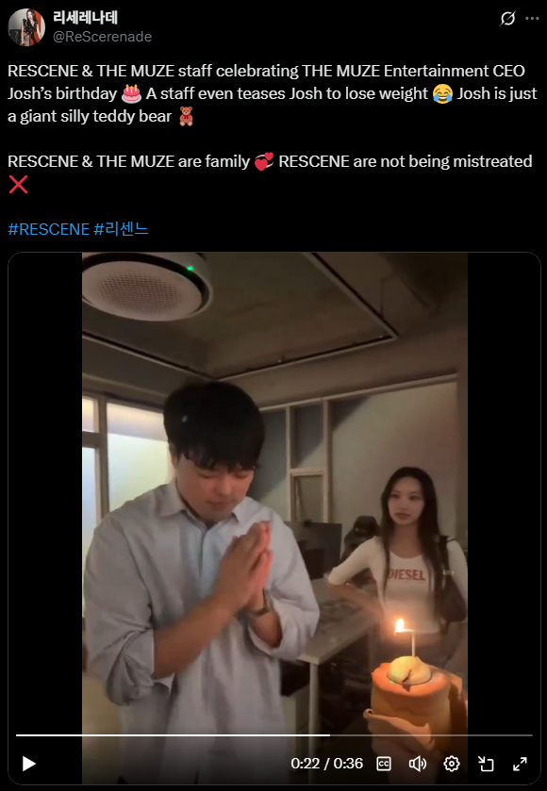547x791 pixels.
Task: Open the ReScerenade profile avatar
Action: [x=26, y=27]
